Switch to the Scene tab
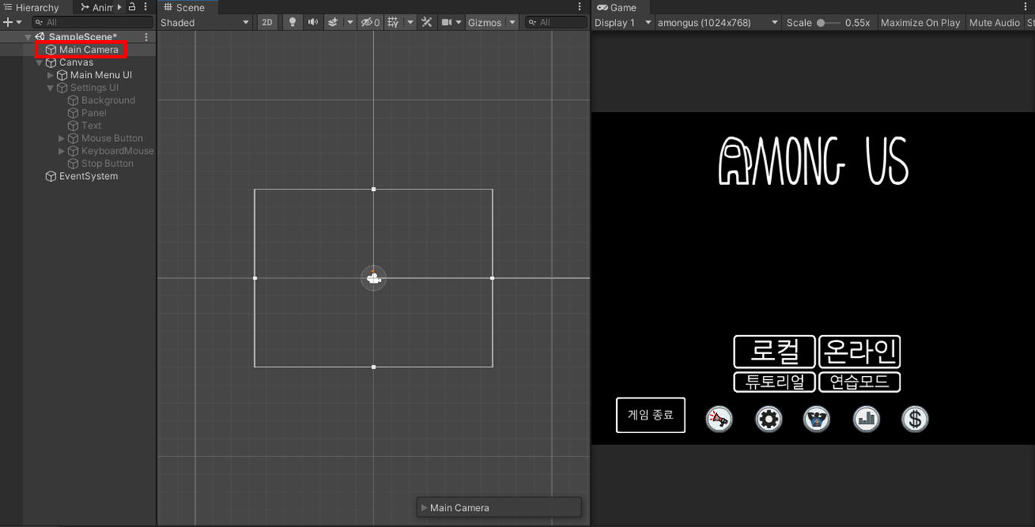The width and height of the screenshot is (1035, 527). point(184,8)
